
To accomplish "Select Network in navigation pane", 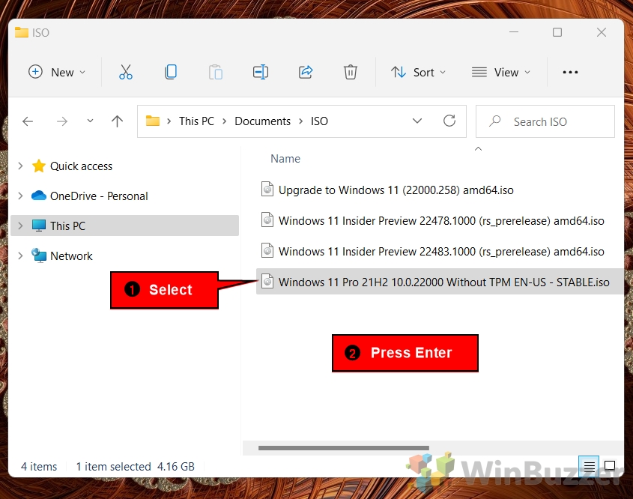I will click(x=71, y=255).
